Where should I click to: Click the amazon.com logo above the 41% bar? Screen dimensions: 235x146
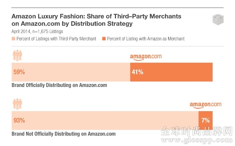pyautogui.click(x=146, y=57)
